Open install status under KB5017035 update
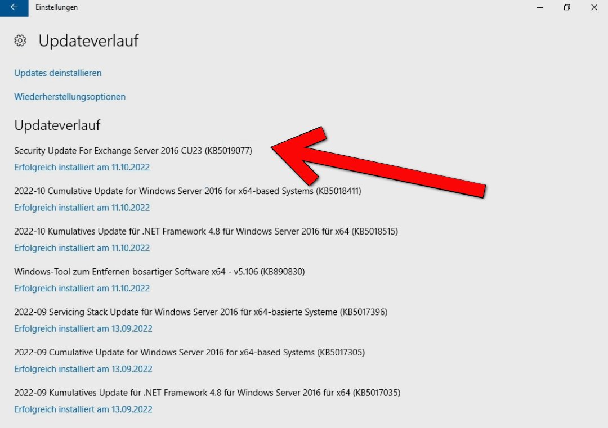Screen dimensions: 608x428 click(x=83, y=409)
